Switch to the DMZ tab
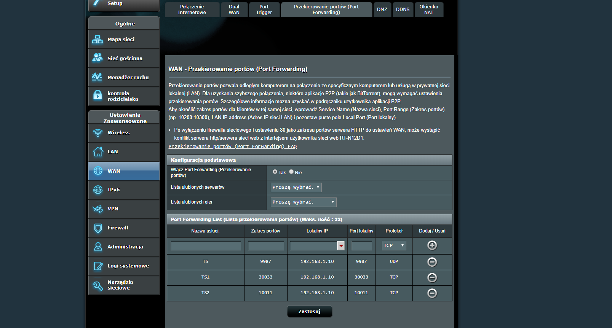This screenshot has width=612, height=328. click(382, 10)
